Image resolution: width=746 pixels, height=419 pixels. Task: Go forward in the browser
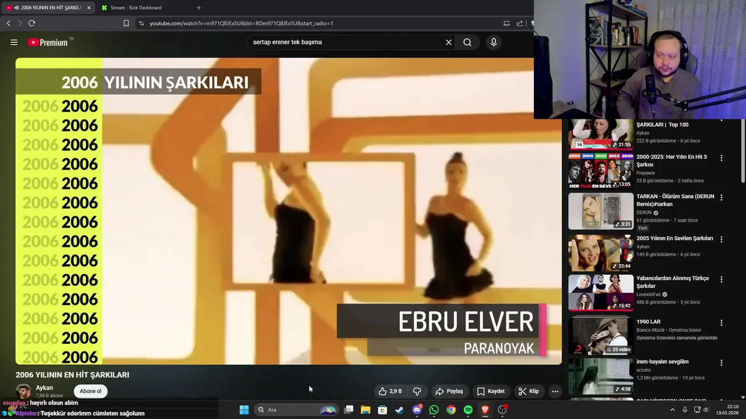coord(20,23)
